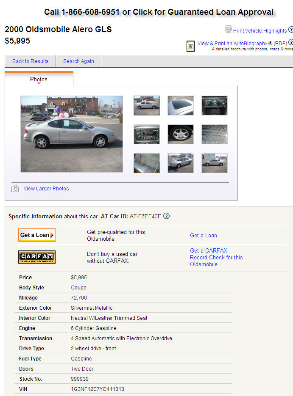Select the tire tread thumbnail
The height and width of the screenshot is (396, 293).
(x=214, y=135)
